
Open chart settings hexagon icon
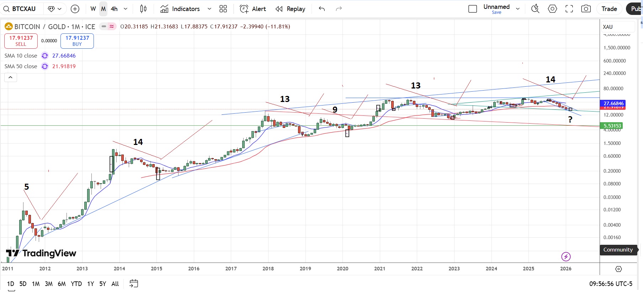(552, 9)
